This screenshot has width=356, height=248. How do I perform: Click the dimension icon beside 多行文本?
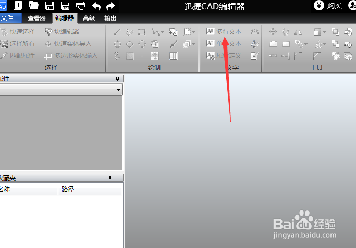tap(254, 32)
